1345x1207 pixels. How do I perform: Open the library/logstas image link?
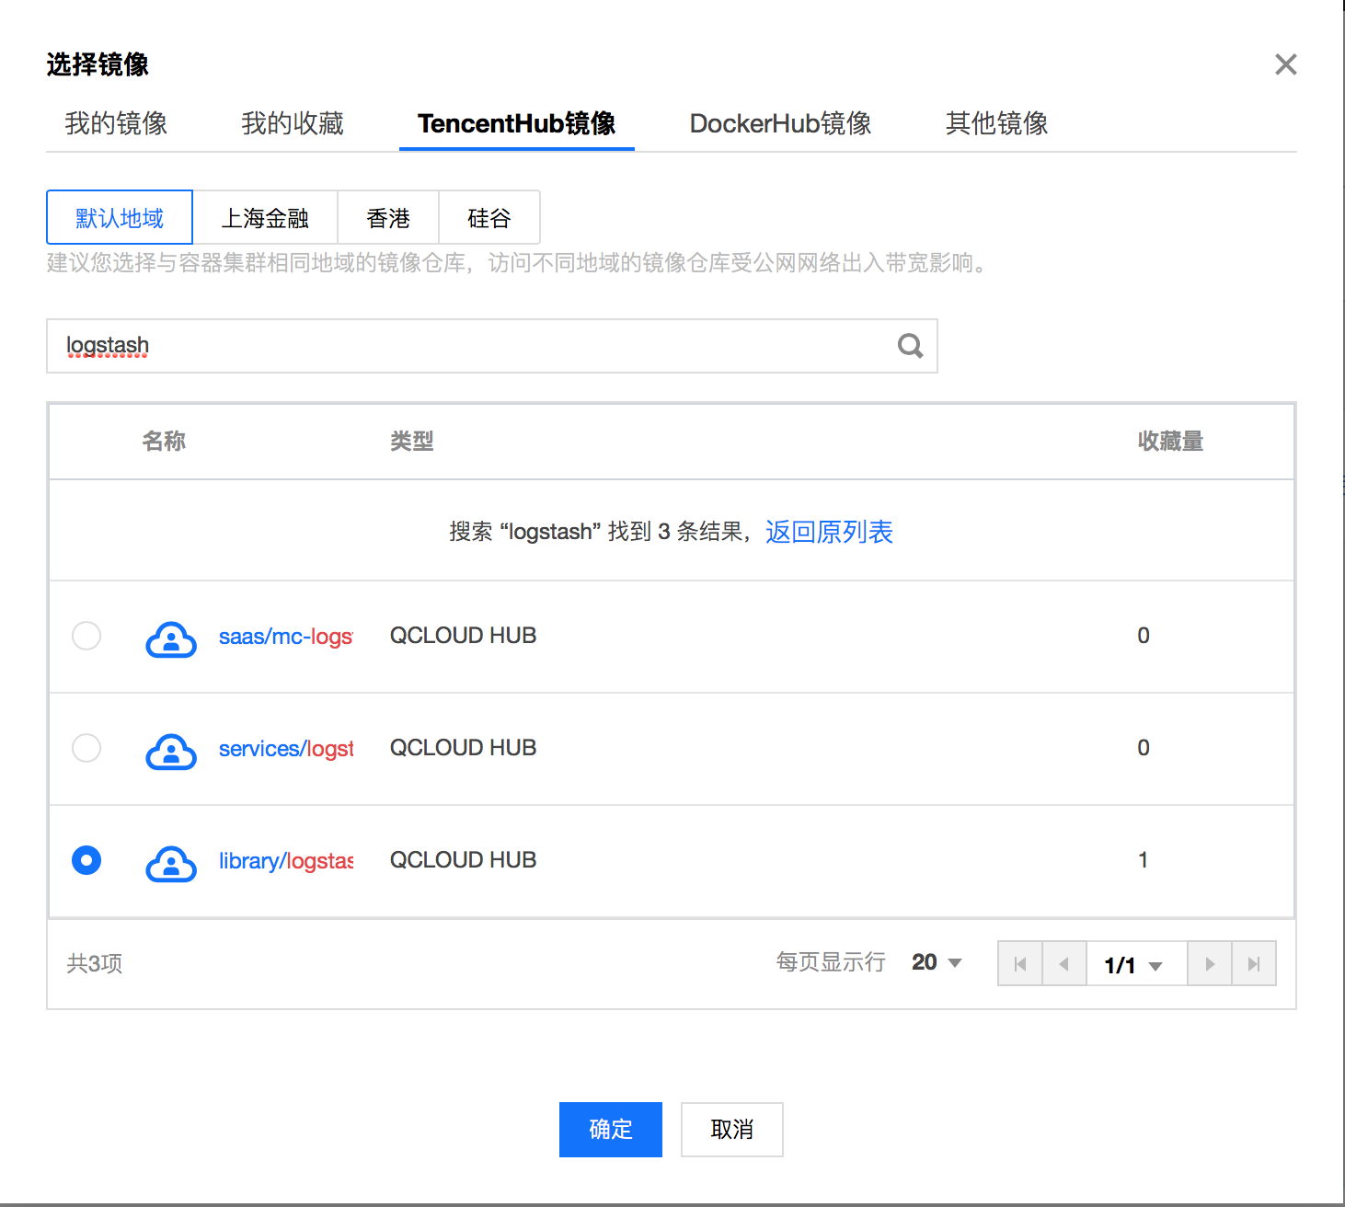tap(286, 860)
